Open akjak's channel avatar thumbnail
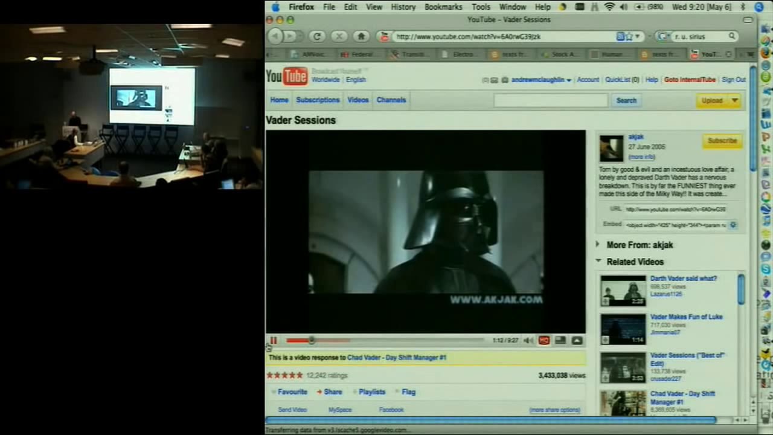 point(611,148)
